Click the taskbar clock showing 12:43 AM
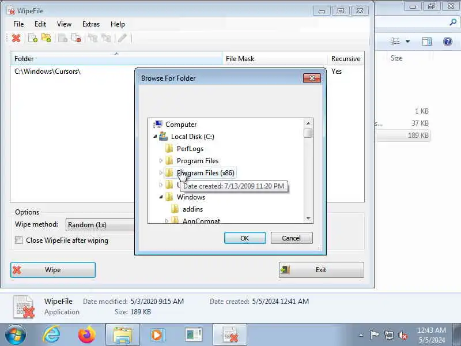Image resolution: width=461 pixels, height=346 pixels. click(x=432, y=335)
